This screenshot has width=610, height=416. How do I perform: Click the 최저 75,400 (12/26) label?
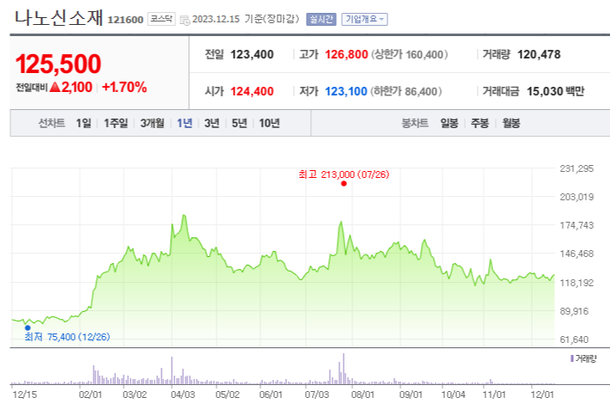click(67, 337)
